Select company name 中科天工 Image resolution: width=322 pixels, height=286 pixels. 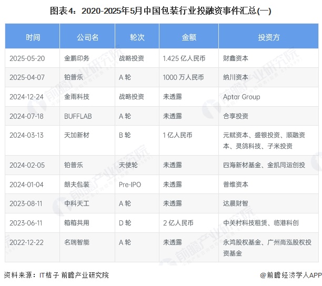(x=77, y=203)
